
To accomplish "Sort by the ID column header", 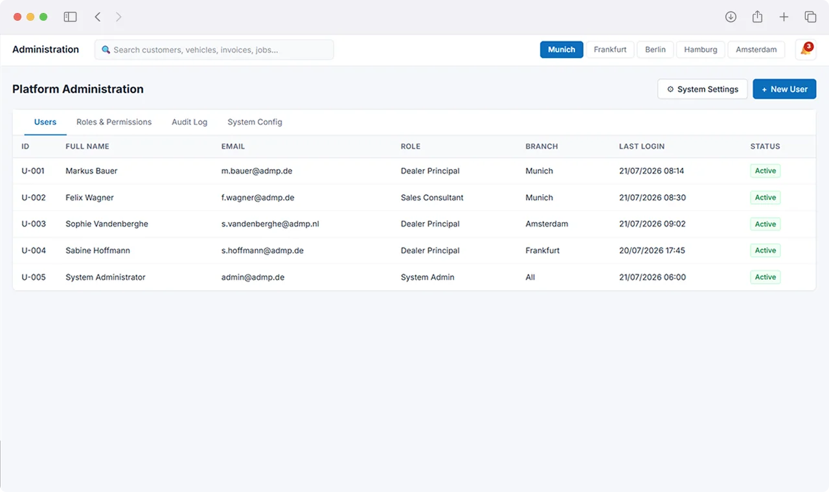I will 25,146.
